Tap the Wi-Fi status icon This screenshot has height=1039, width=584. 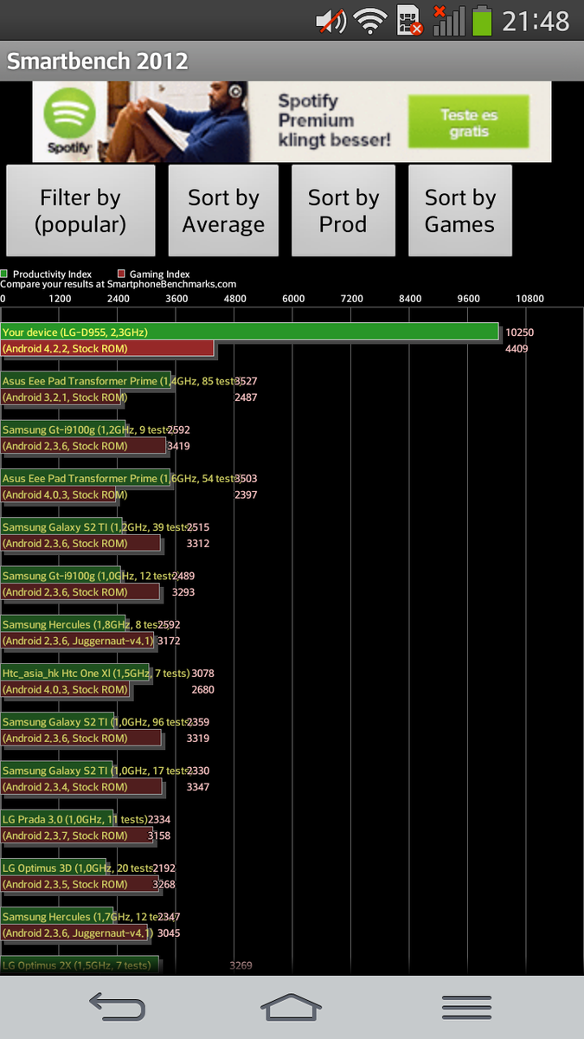coord(372,21)
